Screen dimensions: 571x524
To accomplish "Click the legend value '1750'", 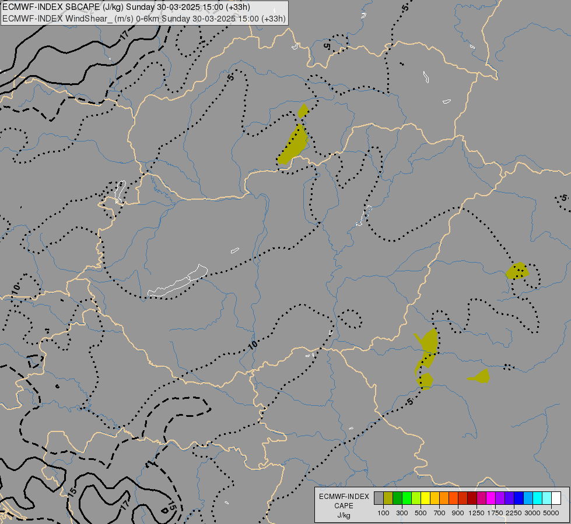I will (495, 513).
